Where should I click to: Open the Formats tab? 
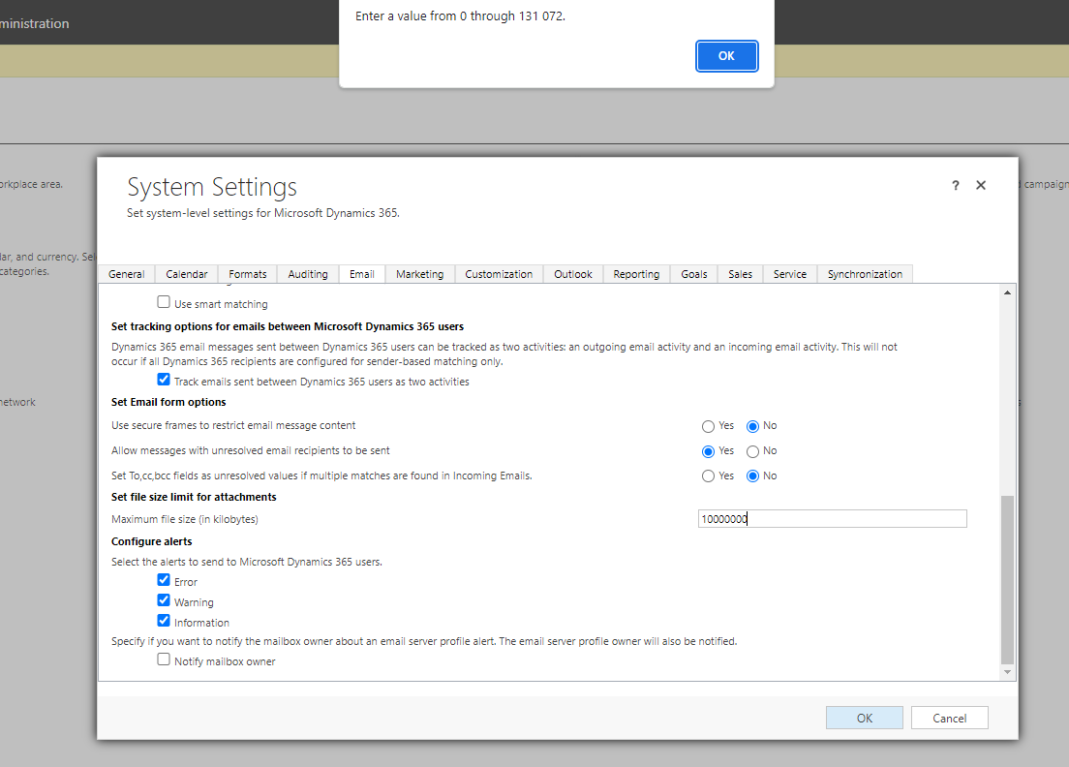click(248, 274)
